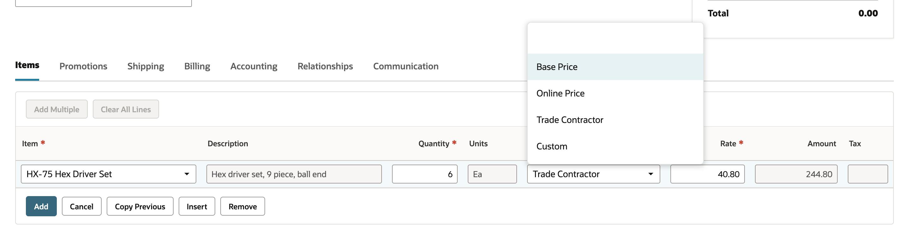Image resolution: width=909 pixels, height=227 pixels.
Task: Click the Description field for hex driver set
Action: (x=294, y=174)
